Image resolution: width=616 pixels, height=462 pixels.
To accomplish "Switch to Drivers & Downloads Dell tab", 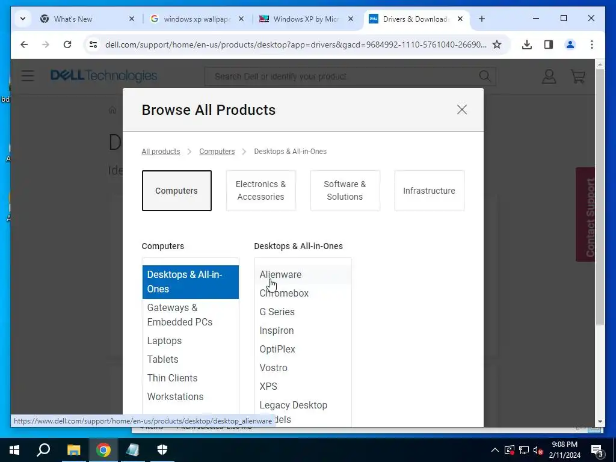I will (x=416, y=19).
